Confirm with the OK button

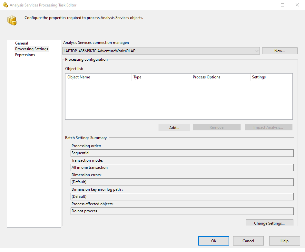213,241
